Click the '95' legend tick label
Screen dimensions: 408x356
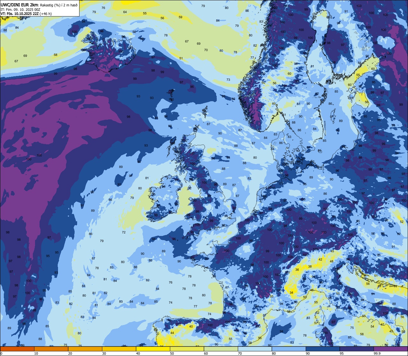pyautogui.click(x=342, y=353)
